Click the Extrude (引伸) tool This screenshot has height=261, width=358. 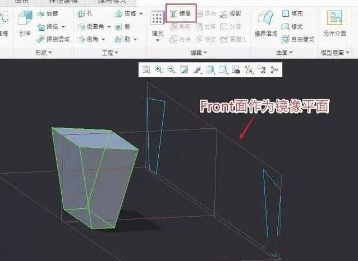25,24
